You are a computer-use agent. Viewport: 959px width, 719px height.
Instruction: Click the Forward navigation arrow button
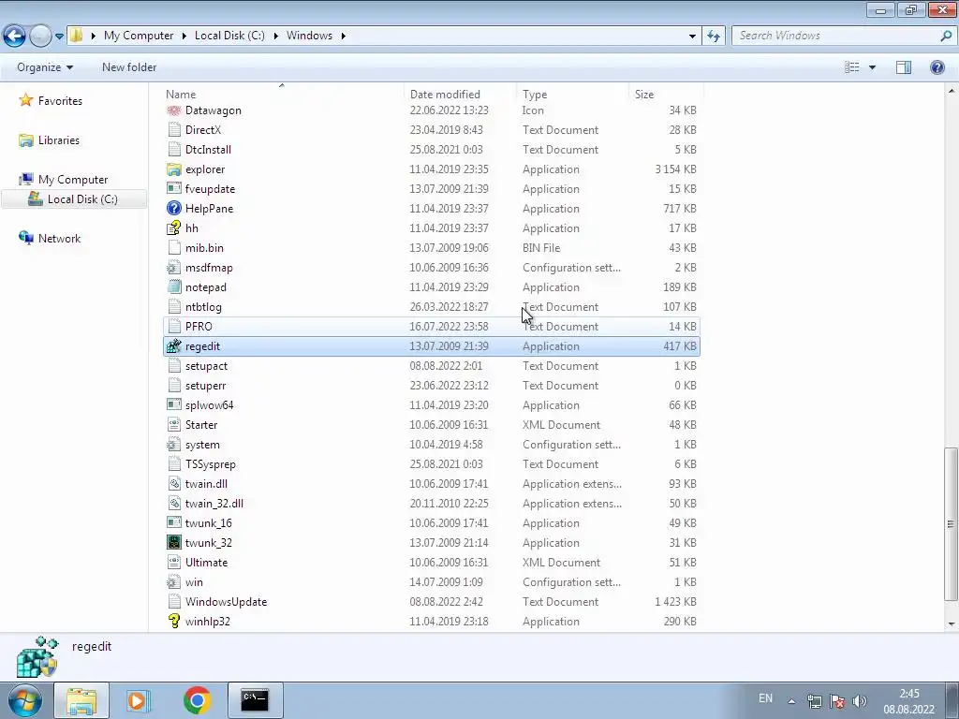click(x=40, y=36)
